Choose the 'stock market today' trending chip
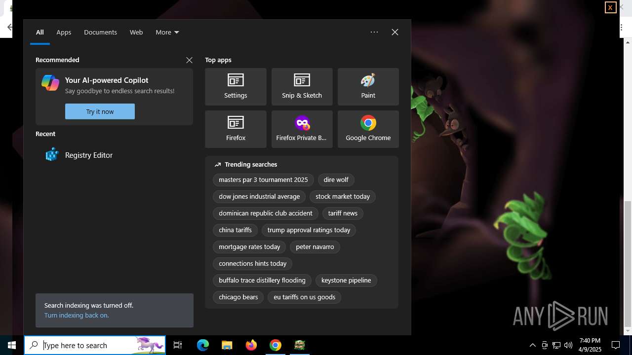 (x=343, y=196)
